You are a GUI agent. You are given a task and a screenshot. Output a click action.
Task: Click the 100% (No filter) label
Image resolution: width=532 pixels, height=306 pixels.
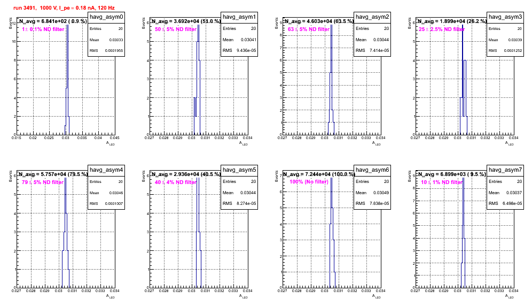point(309,182)
